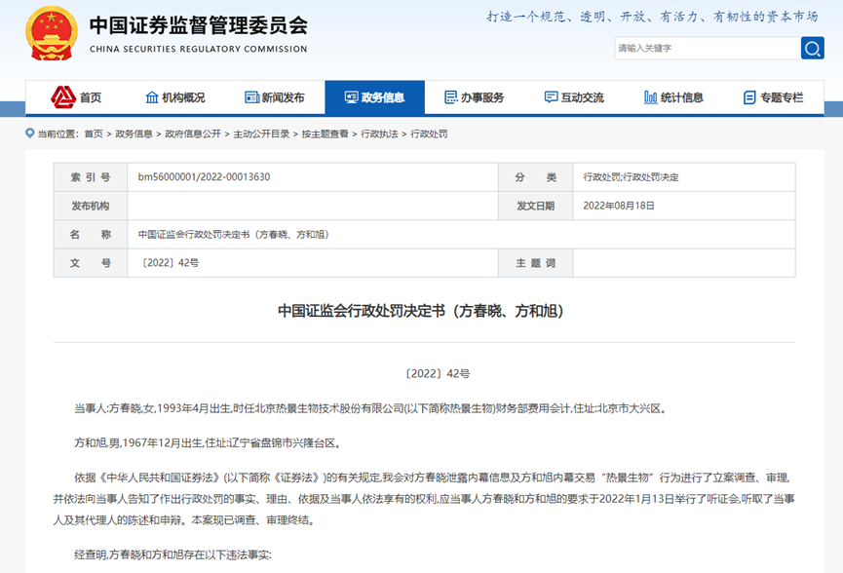843x573 pixels.
Task: Open the 新闻发布 navigation tab
Action: [275, 97]
